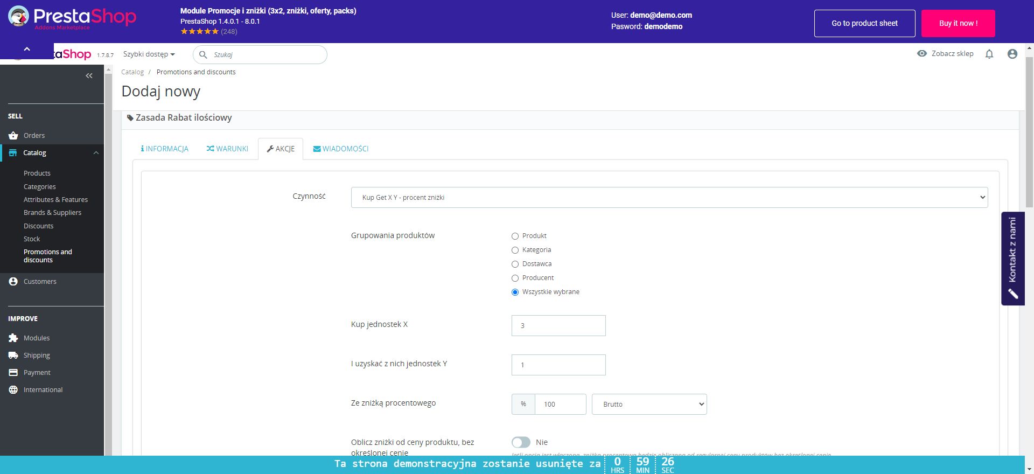Open Categories in the sidebar

tap(40, 187)
